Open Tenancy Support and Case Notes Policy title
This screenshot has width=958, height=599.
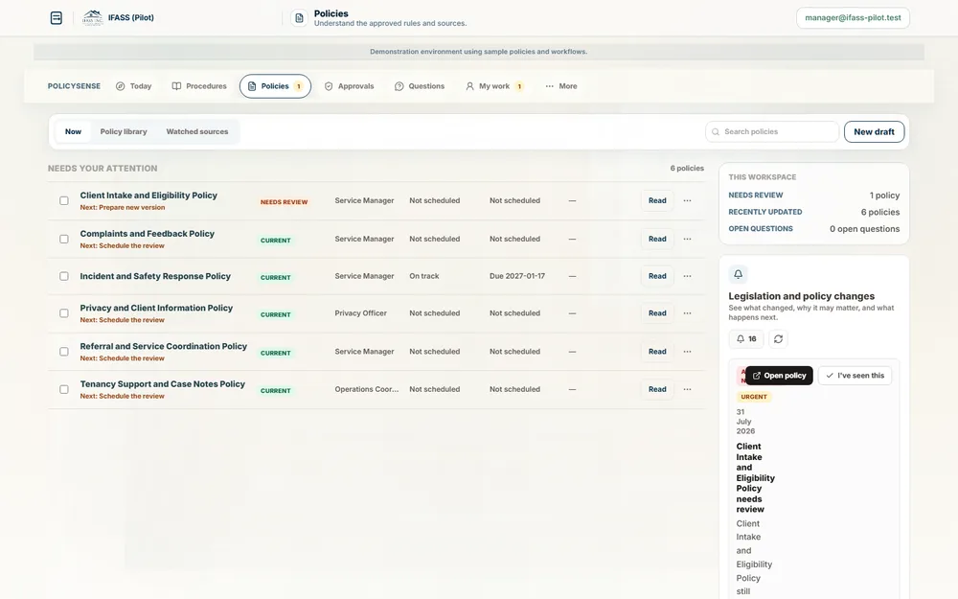163,384
